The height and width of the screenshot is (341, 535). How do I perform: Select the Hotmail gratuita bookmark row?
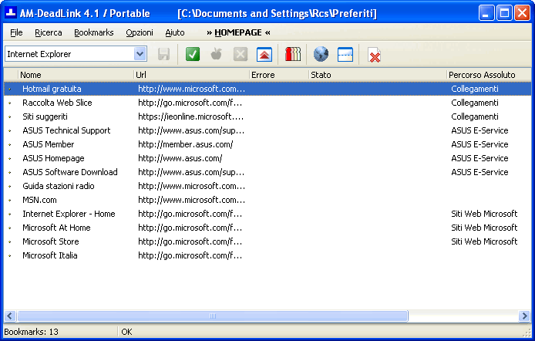pos(267,89)
